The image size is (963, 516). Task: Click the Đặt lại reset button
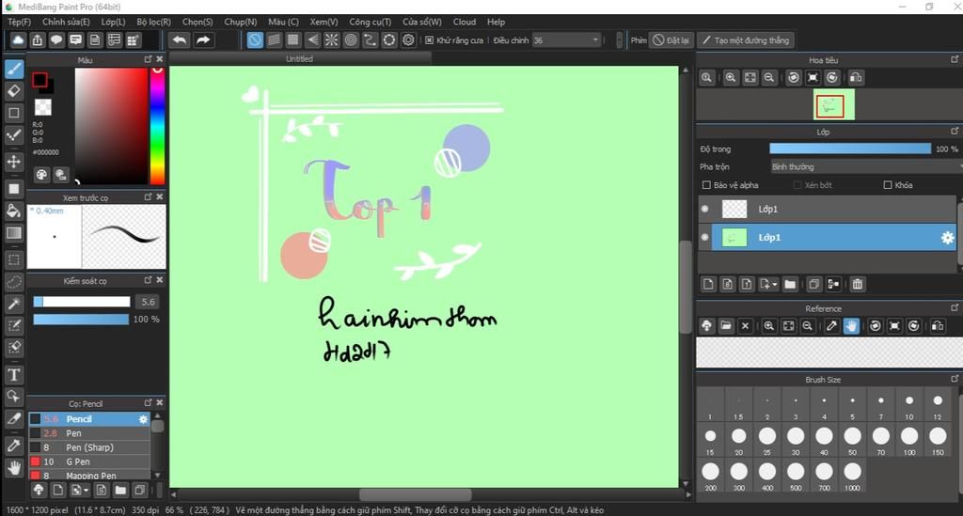(x=671, y=40)
